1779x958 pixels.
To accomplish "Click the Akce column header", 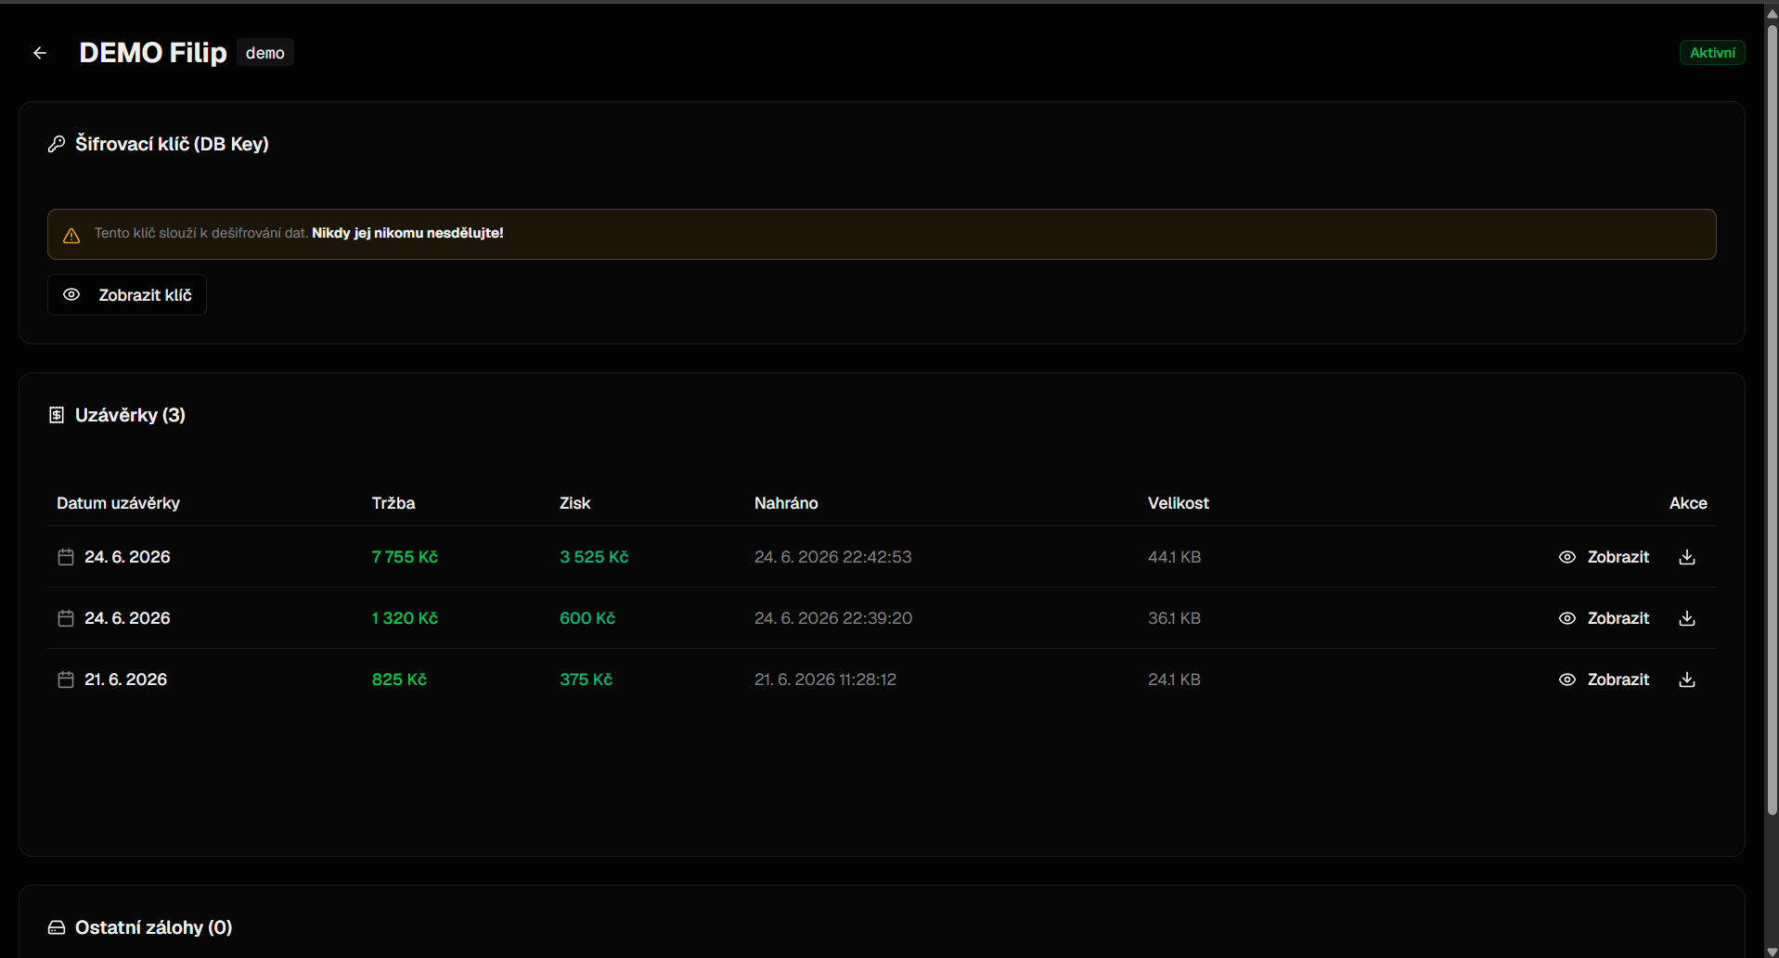I will (1688, 503).
